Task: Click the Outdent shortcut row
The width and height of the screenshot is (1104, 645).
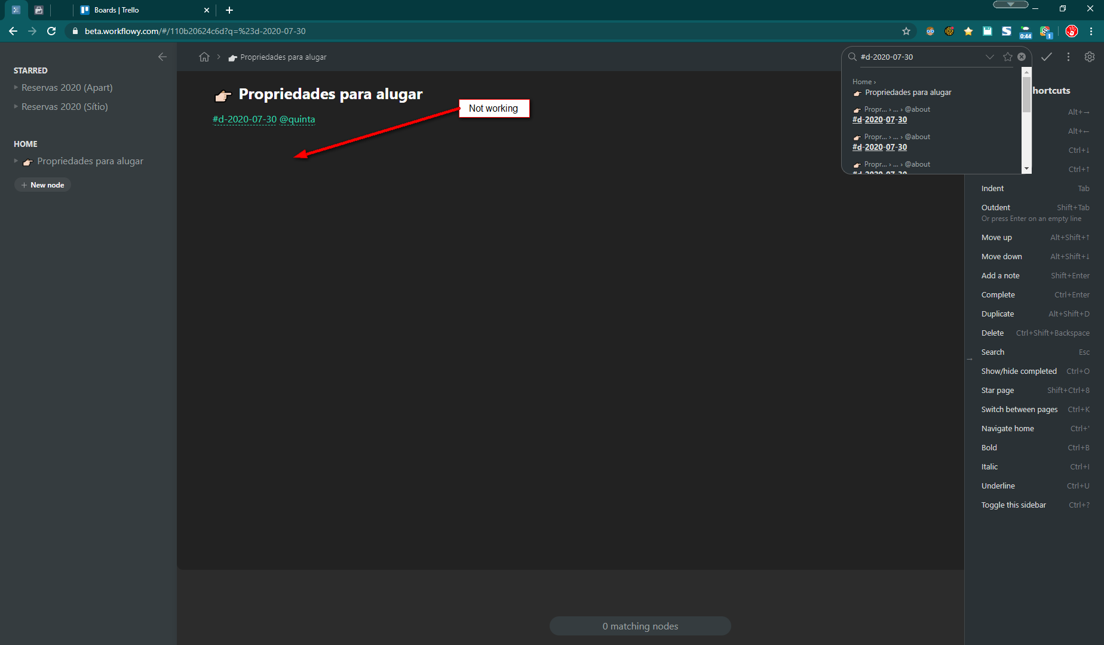Action: pos(1035,213)
